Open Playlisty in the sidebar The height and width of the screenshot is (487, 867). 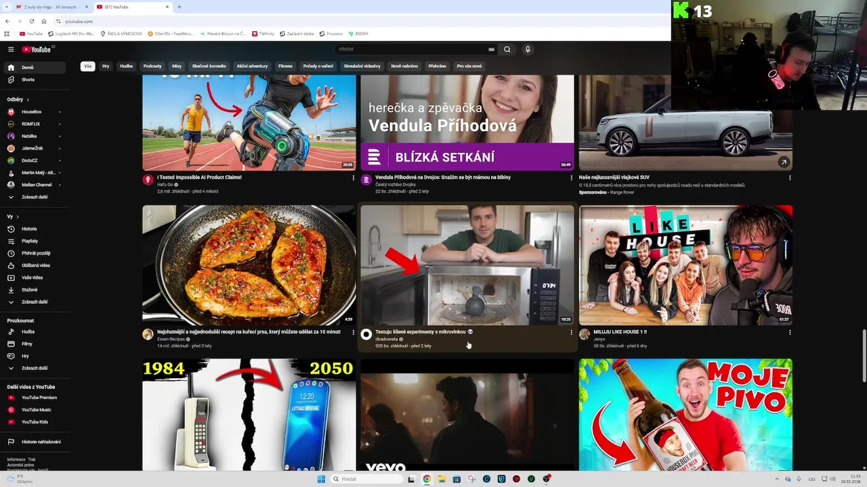coord(34,241)
